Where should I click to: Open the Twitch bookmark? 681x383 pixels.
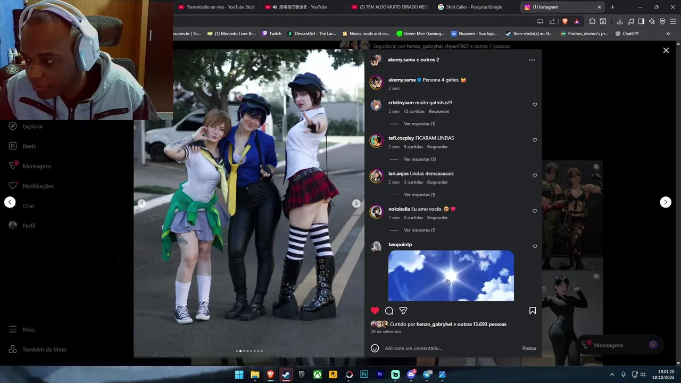point(272,34)
